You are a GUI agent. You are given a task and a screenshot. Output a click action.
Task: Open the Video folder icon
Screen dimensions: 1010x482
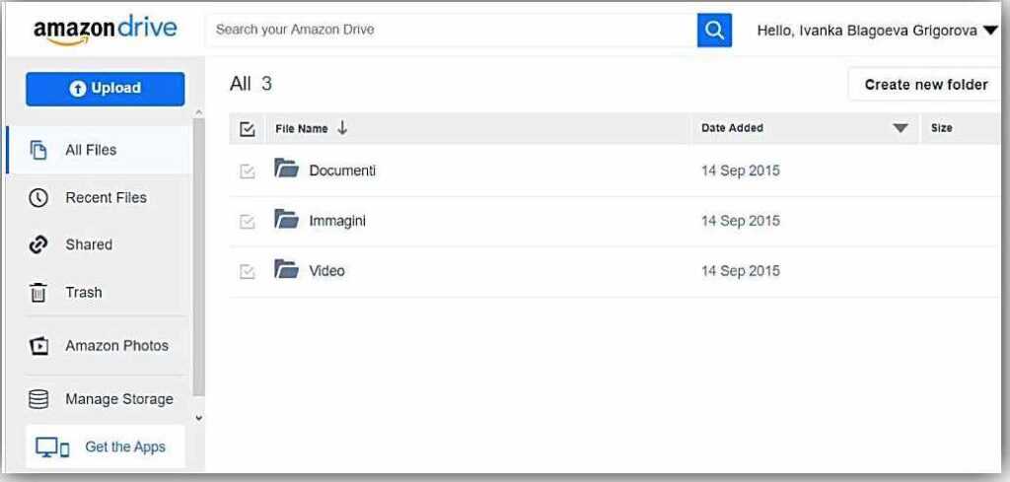286,270
